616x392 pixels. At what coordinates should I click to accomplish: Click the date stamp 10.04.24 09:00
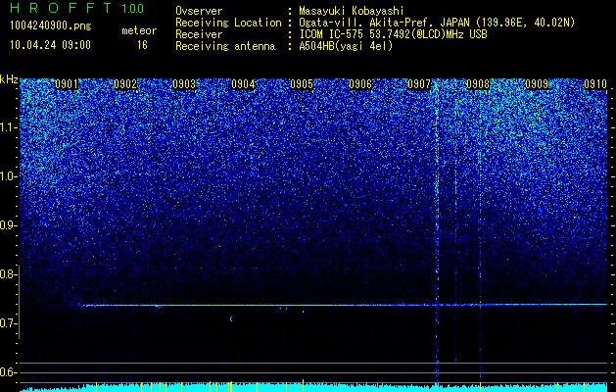click(50, 45)
